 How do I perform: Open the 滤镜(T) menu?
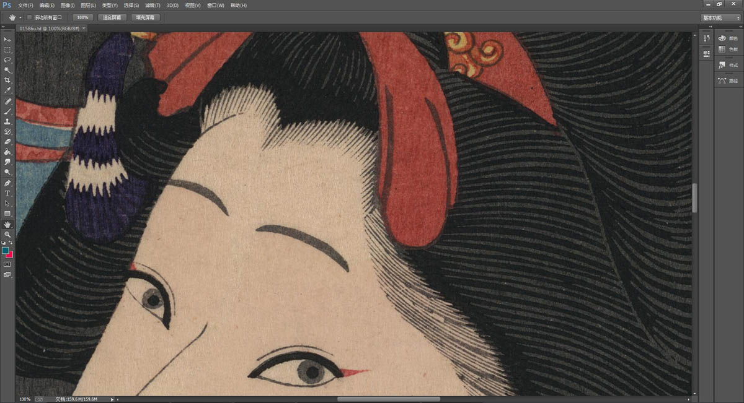point(153,5)
